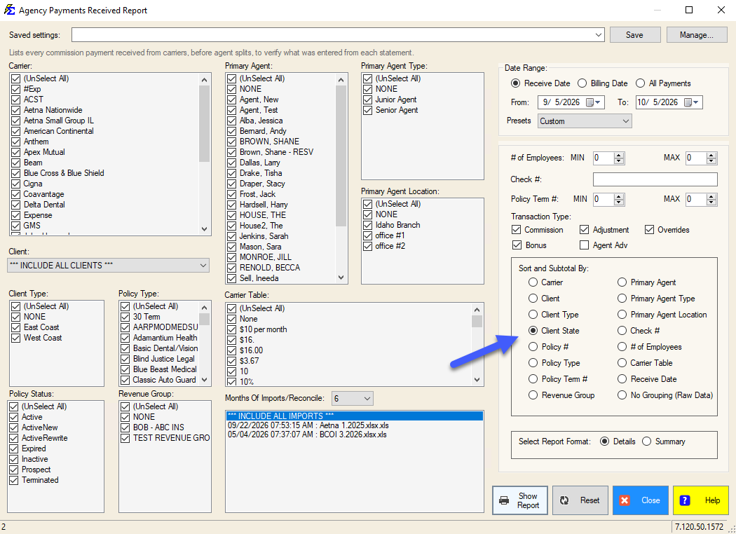
Task: Uncheck Blind Justice Legal policy type
Action: pyautogui.click(x=125, y=359)
